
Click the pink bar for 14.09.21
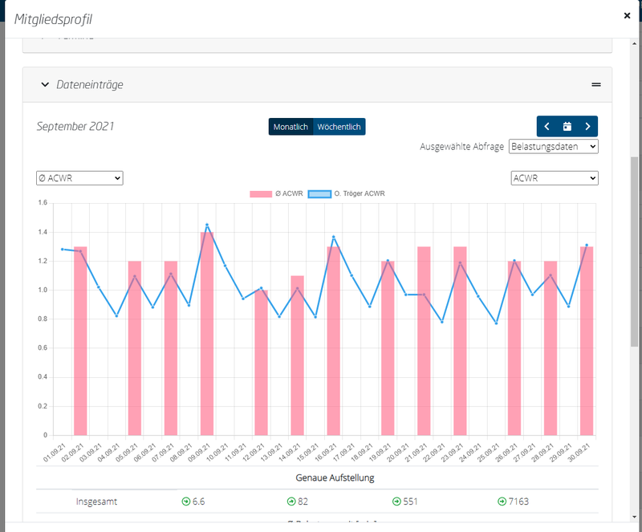[297, 355]
